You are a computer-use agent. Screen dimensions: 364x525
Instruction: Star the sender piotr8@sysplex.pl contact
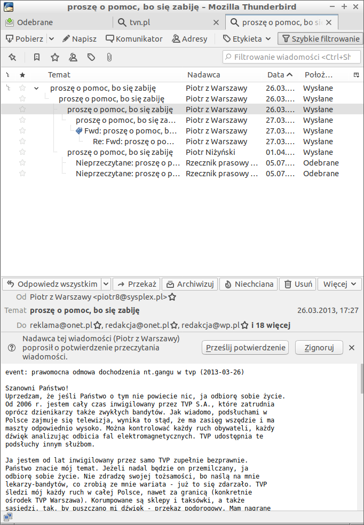click(x=172, y=297)
